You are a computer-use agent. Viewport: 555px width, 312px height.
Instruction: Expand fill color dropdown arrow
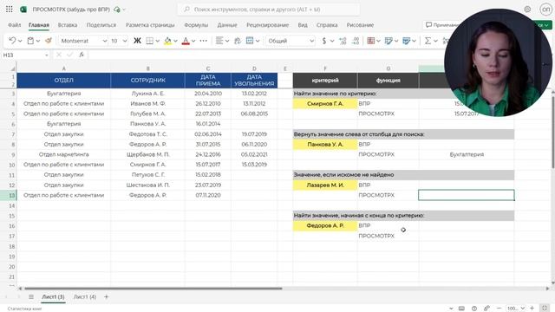coord(175,41)
